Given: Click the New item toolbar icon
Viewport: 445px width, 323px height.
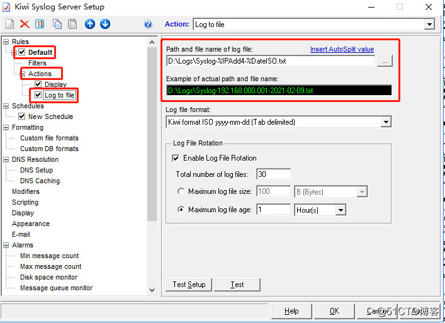Looking at the screenshot, I should 9,24.
